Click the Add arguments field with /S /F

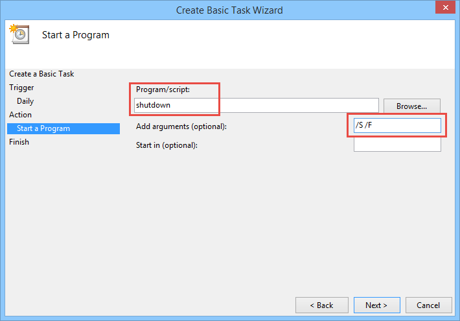click(x=397, y=125)
